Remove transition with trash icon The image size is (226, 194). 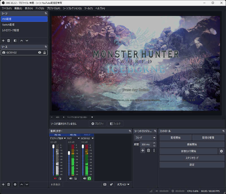pyautogui.click(x=148, y=150)
